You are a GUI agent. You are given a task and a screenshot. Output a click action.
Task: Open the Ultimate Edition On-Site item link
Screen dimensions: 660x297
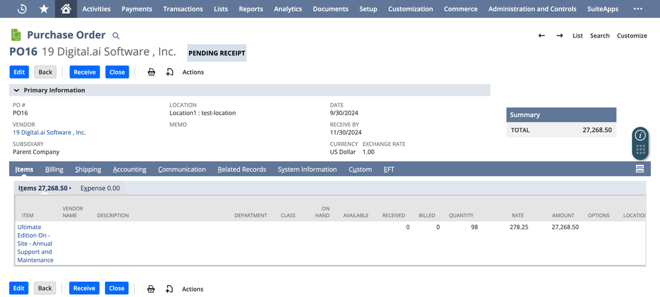pos(35,243)
